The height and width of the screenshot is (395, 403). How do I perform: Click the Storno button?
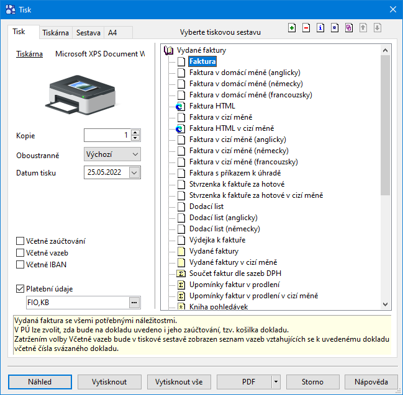312,382
